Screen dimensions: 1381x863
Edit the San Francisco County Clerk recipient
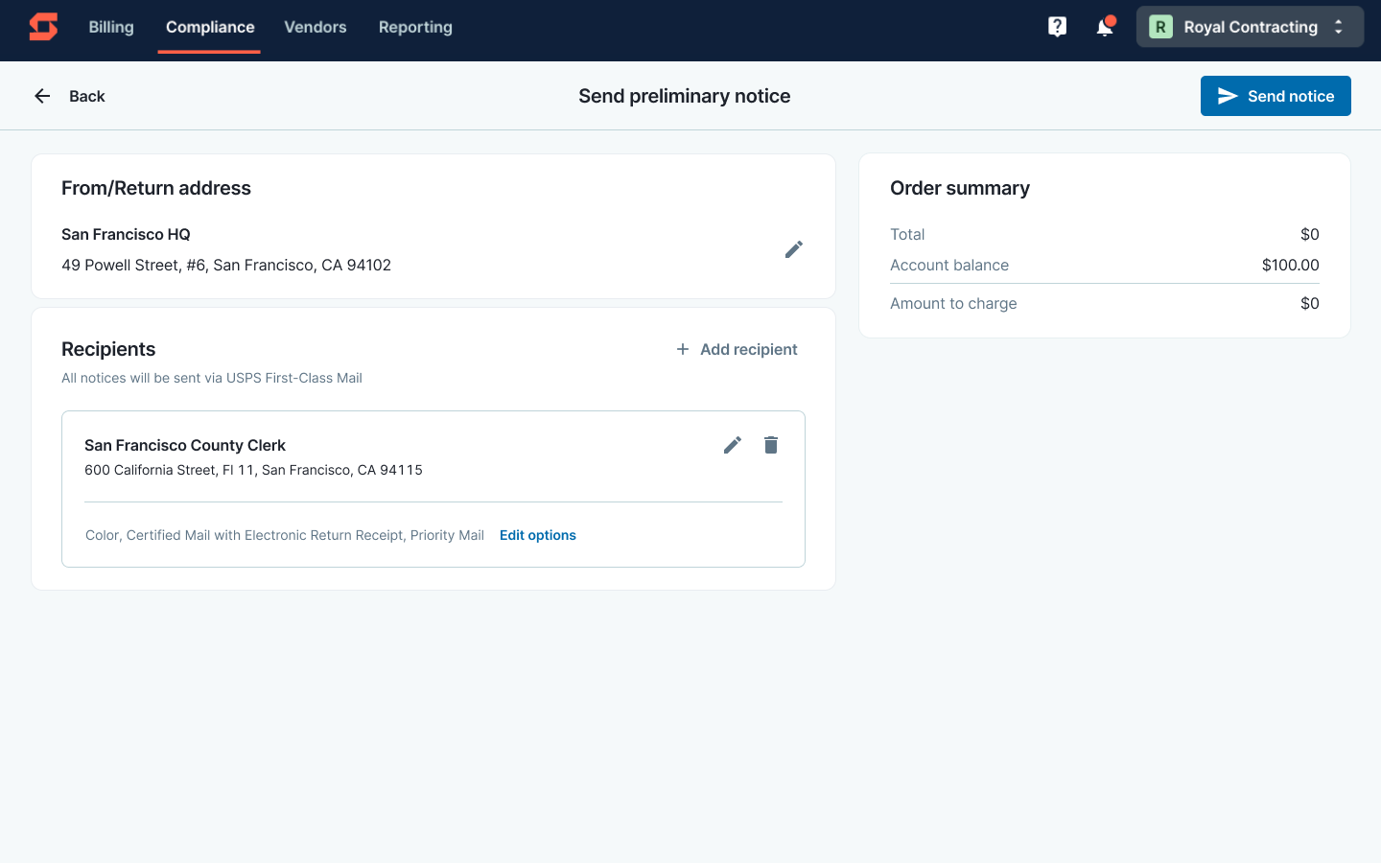pos(733,445)
